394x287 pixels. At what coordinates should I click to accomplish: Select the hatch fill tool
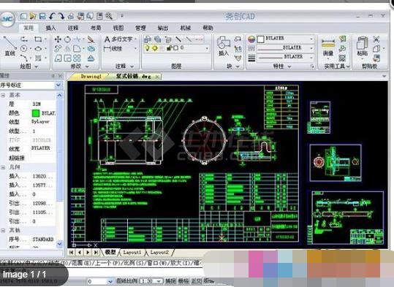[38, 58]
